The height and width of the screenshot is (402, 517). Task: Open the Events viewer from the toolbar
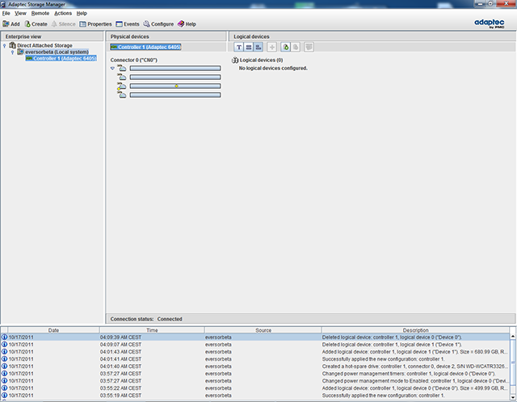pos(128,24)
